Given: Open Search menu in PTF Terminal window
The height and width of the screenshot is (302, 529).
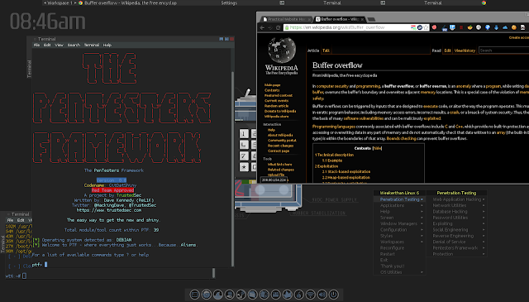Looking at the screenshot, I should click(x=74, y=45).
